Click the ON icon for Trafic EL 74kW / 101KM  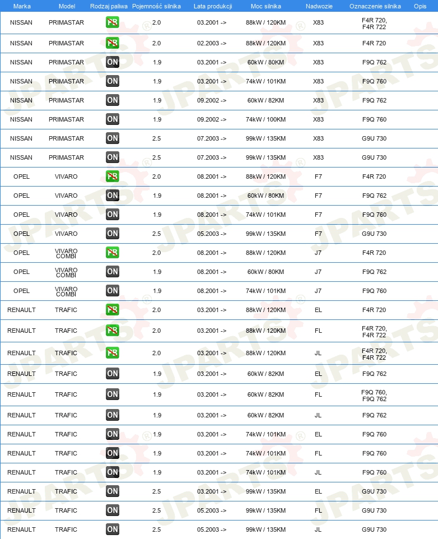(x=113, y=434)
